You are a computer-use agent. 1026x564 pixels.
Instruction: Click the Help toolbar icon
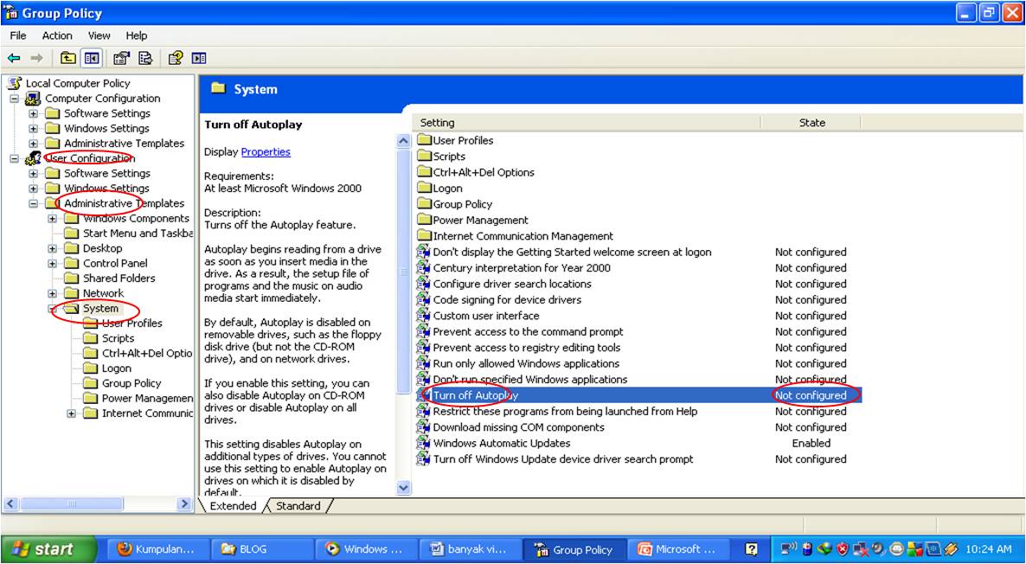[x=175, y=58]
